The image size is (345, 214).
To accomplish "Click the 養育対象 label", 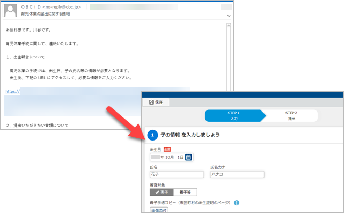I will click(x=157, y=185).
